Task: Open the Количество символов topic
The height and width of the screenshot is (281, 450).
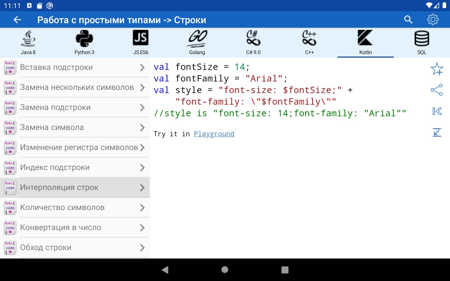Action: (75, 208)
